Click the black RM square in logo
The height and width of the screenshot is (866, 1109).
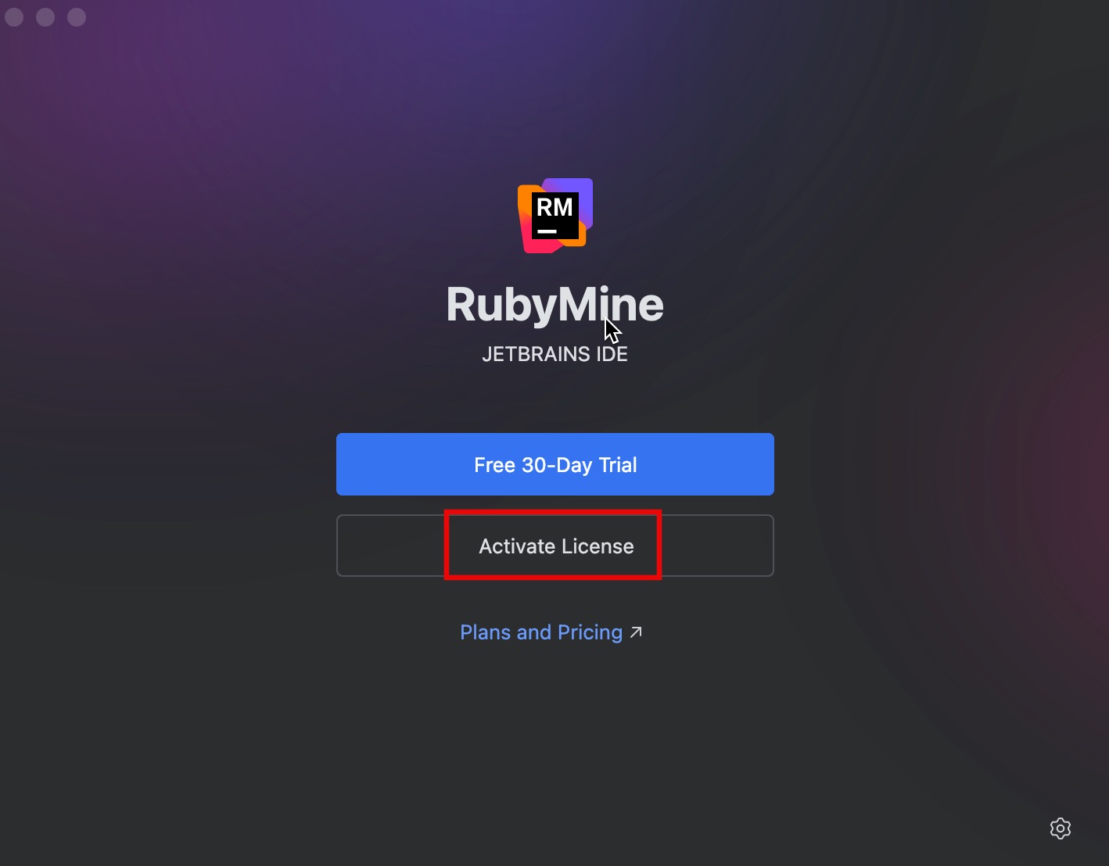tap(555, 216)
